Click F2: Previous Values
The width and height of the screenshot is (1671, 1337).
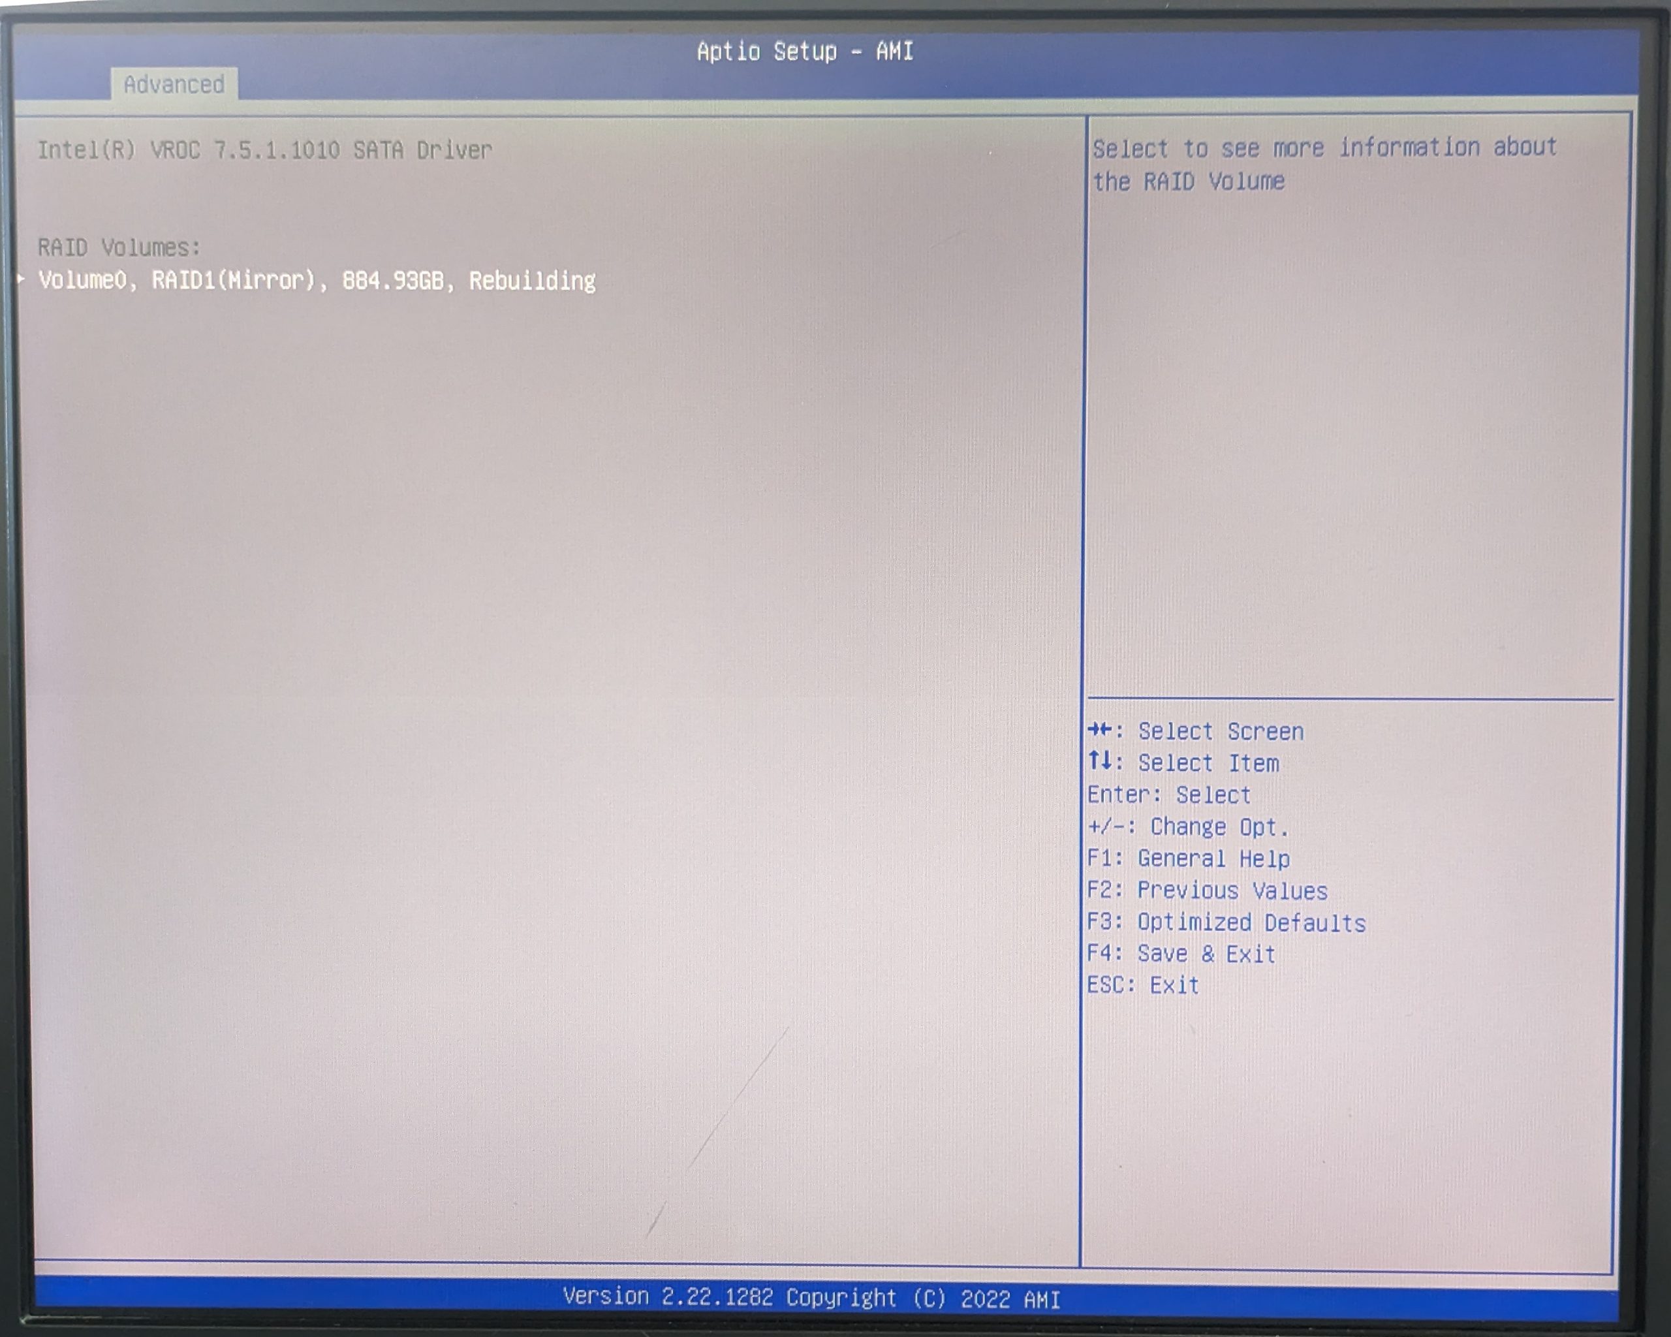(1206, 890)
